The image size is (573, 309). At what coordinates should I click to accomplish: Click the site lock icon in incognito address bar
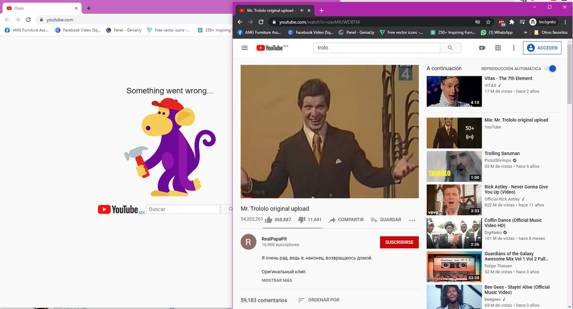point(274,22)
